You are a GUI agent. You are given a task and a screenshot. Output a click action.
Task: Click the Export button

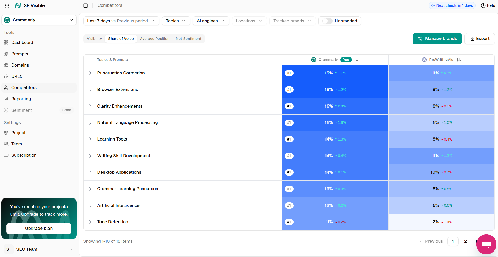tap(480, 39)
